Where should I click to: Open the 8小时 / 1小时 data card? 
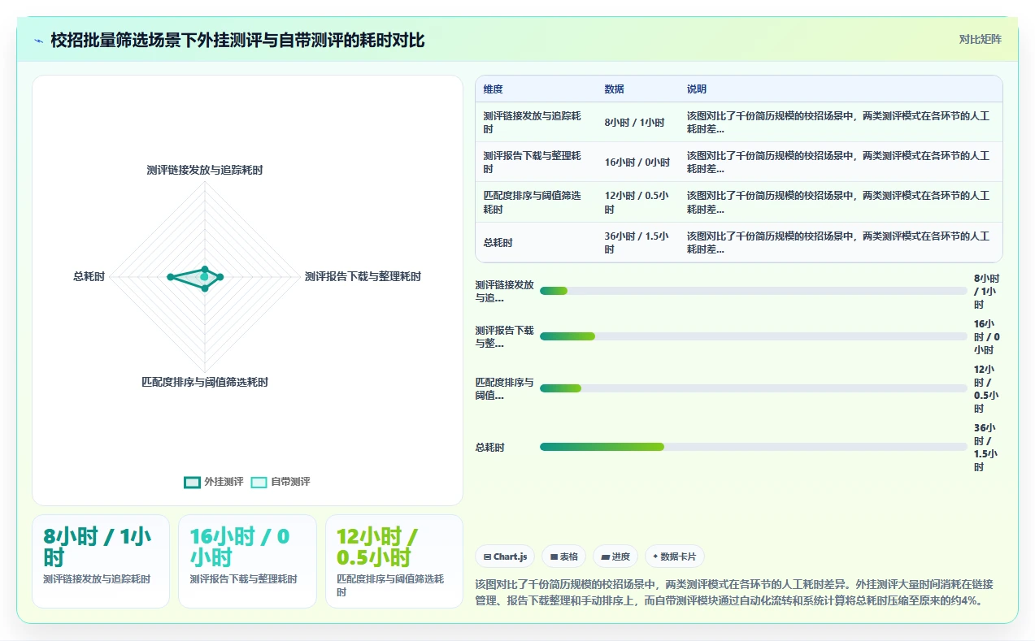[x=101, y=561]
